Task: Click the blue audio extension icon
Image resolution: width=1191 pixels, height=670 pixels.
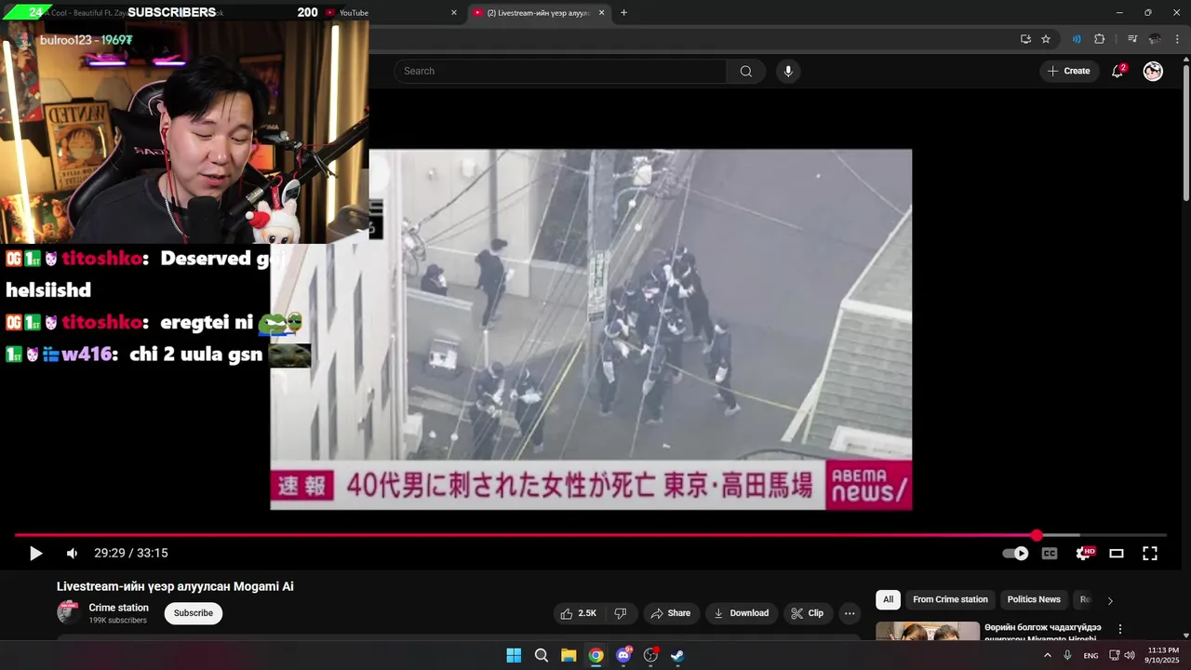Action: (1077, 39)
